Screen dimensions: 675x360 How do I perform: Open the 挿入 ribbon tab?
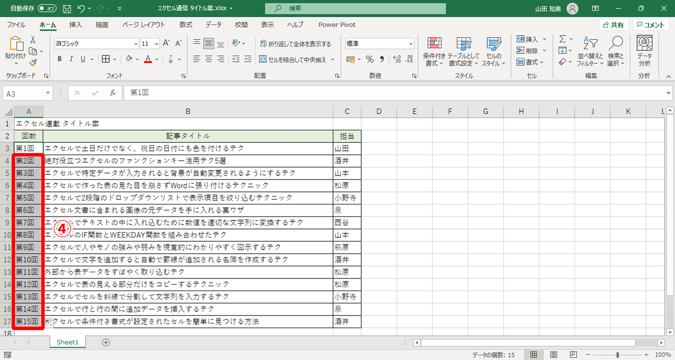click(x=75, y=25)
